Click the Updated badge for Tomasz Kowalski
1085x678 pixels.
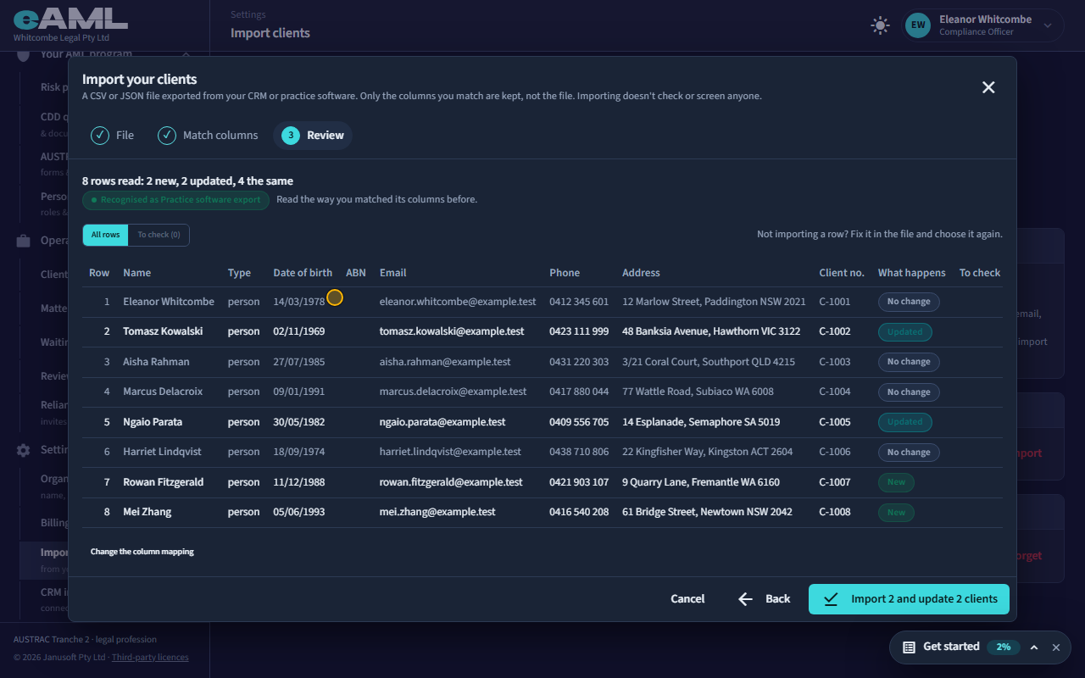pos(905,331)
